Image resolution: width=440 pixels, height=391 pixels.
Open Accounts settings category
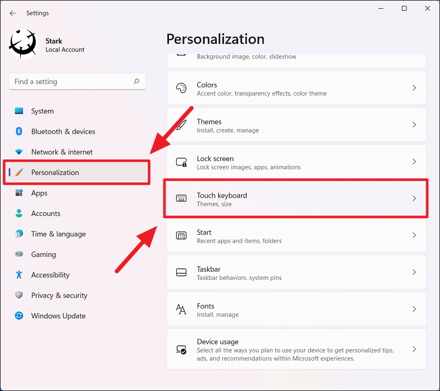77,213
